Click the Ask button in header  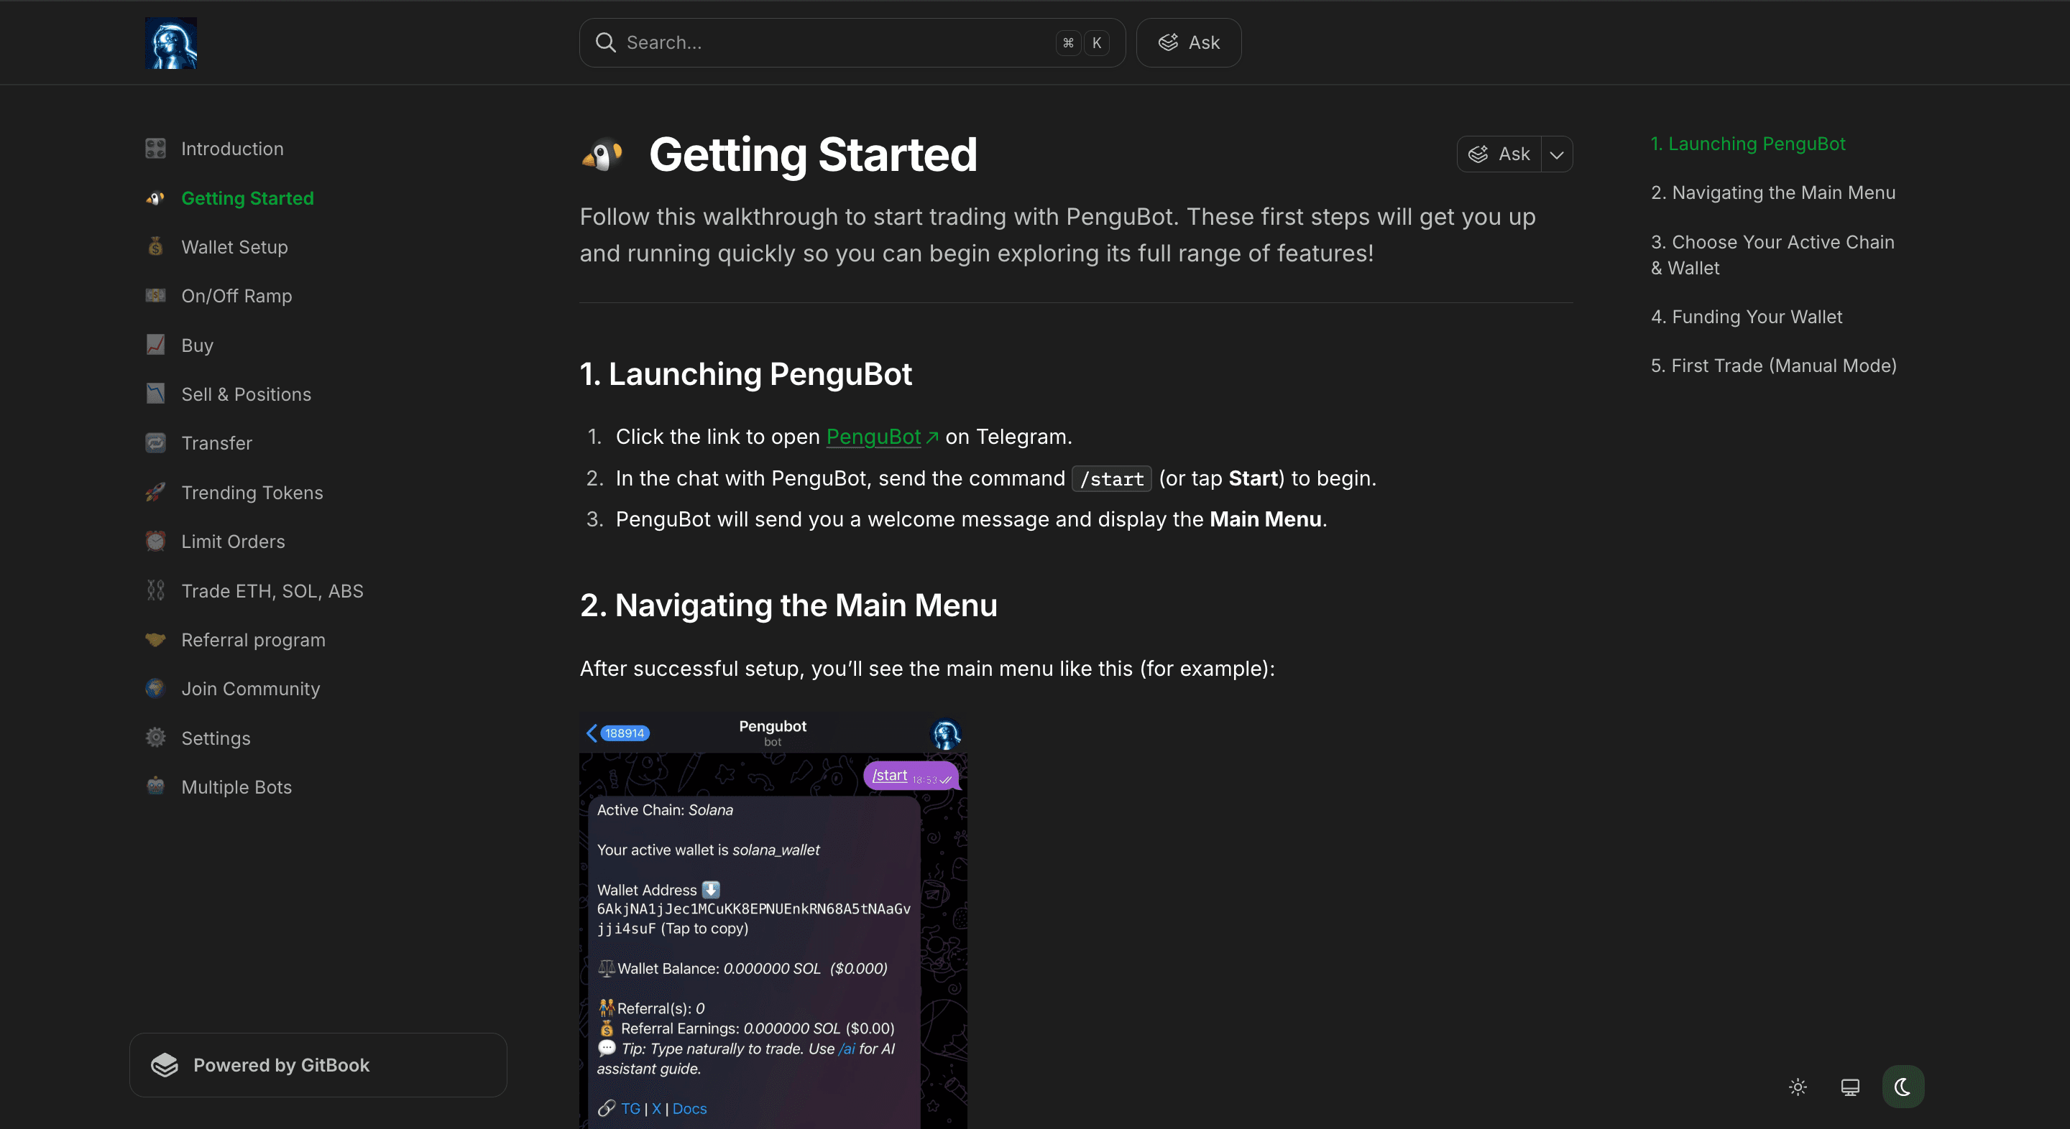(1189, 42)
